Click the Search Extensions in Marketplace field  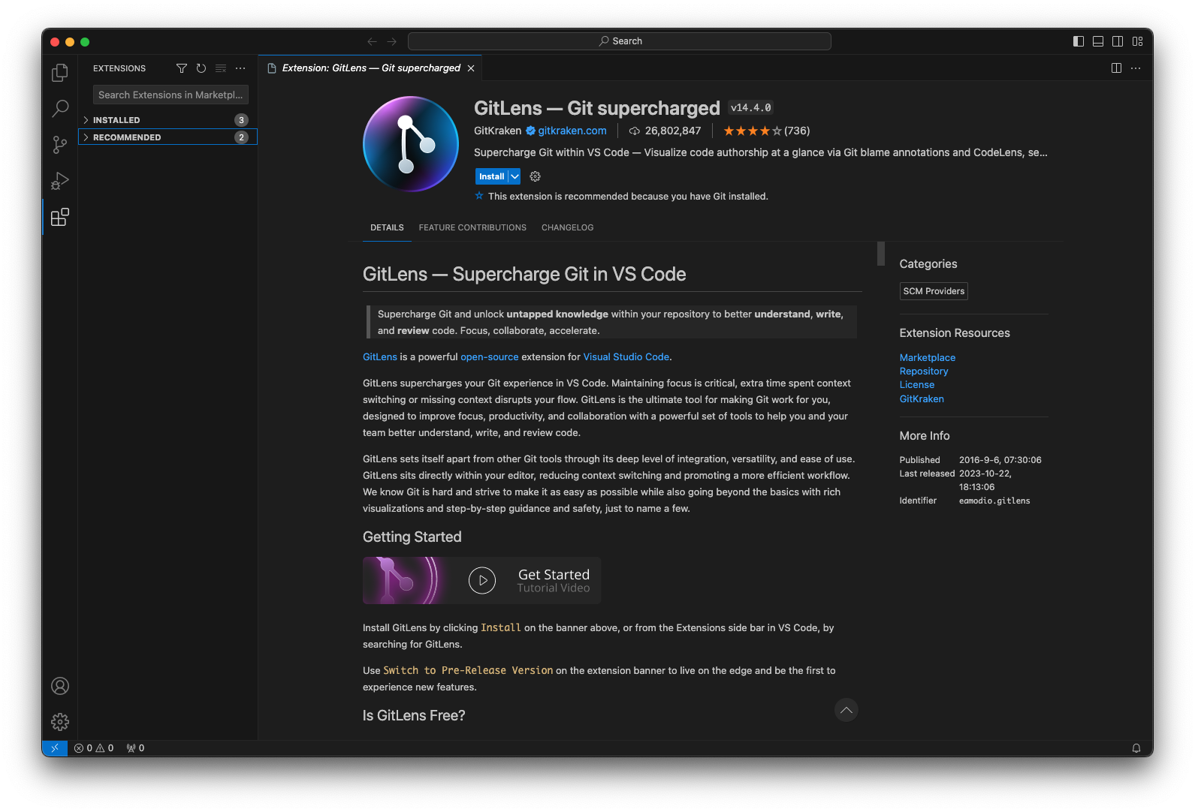tap(170, 95)
